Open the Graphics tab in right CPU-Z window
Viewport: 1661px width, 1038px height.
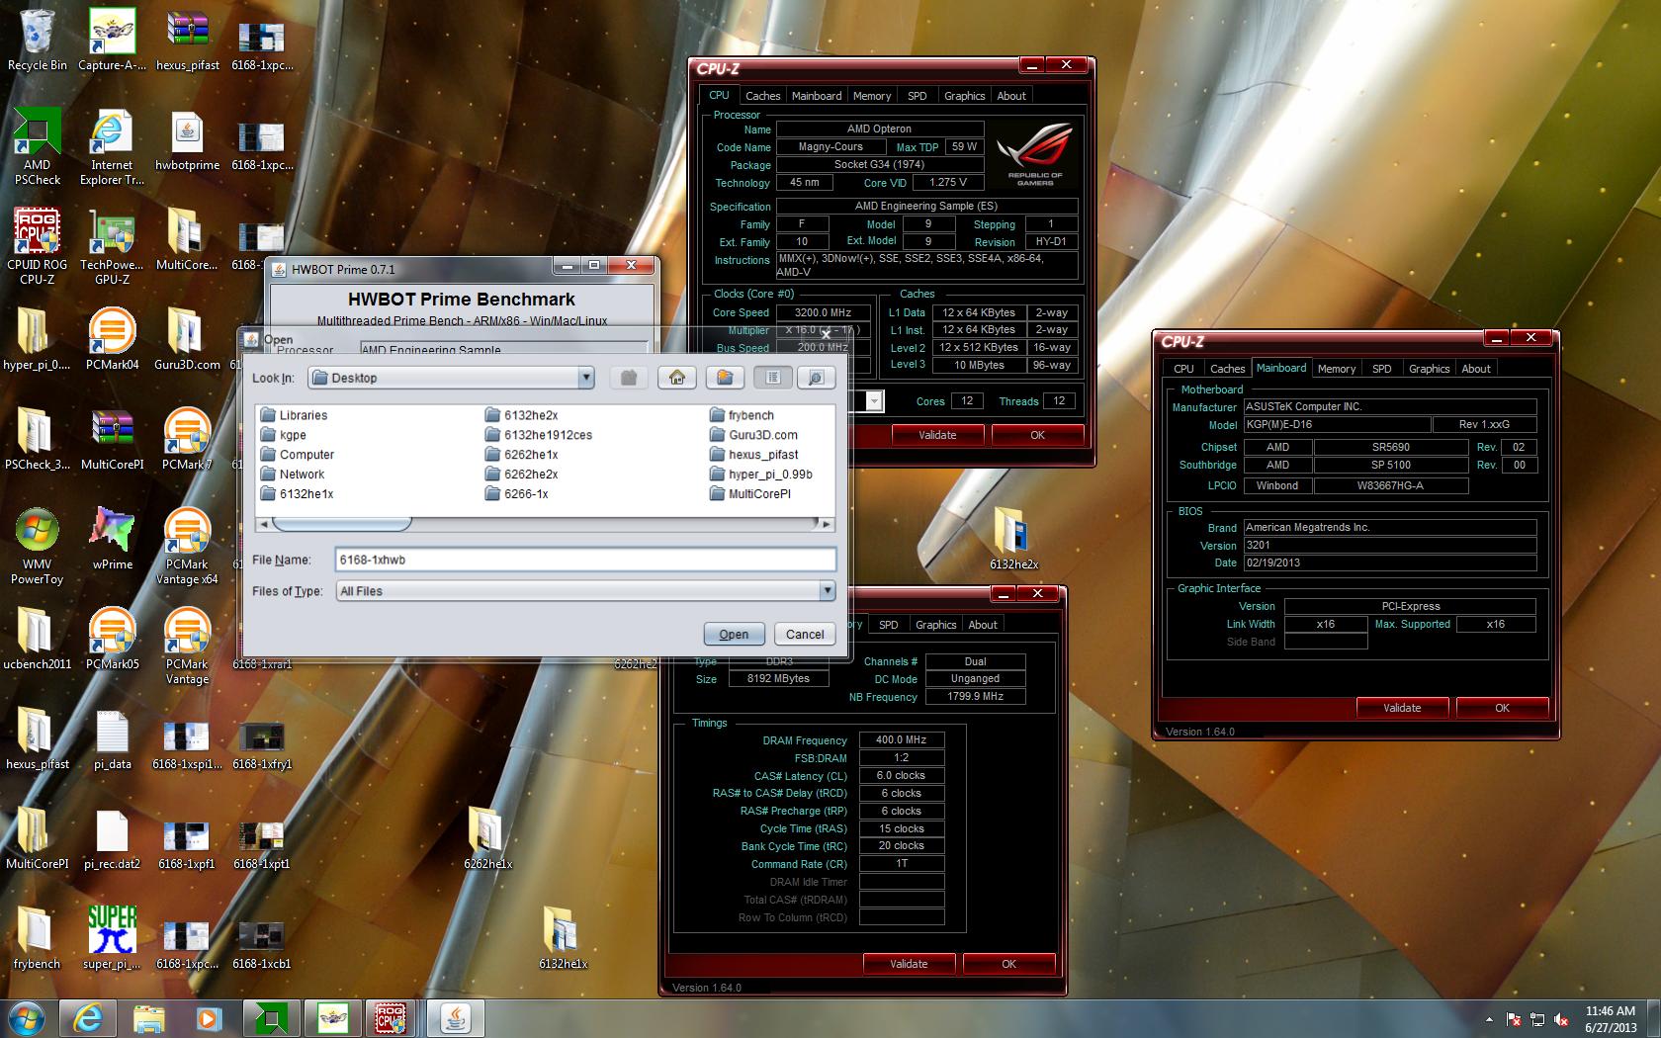point(1429,369)
